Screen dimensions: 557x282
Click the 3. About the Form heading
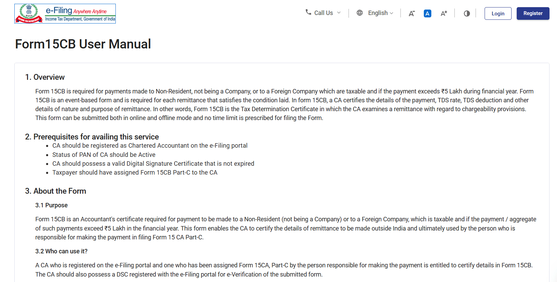tap(55, 191)
